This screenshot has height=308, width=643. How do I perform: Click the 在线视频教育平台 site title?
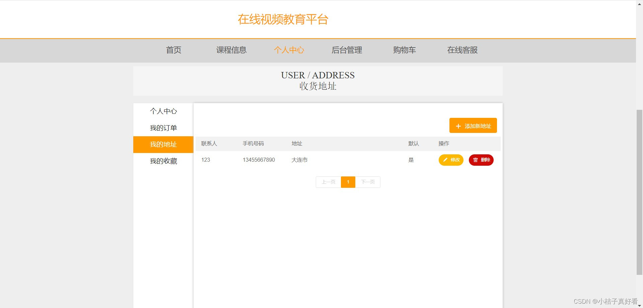tap(283, 19)
